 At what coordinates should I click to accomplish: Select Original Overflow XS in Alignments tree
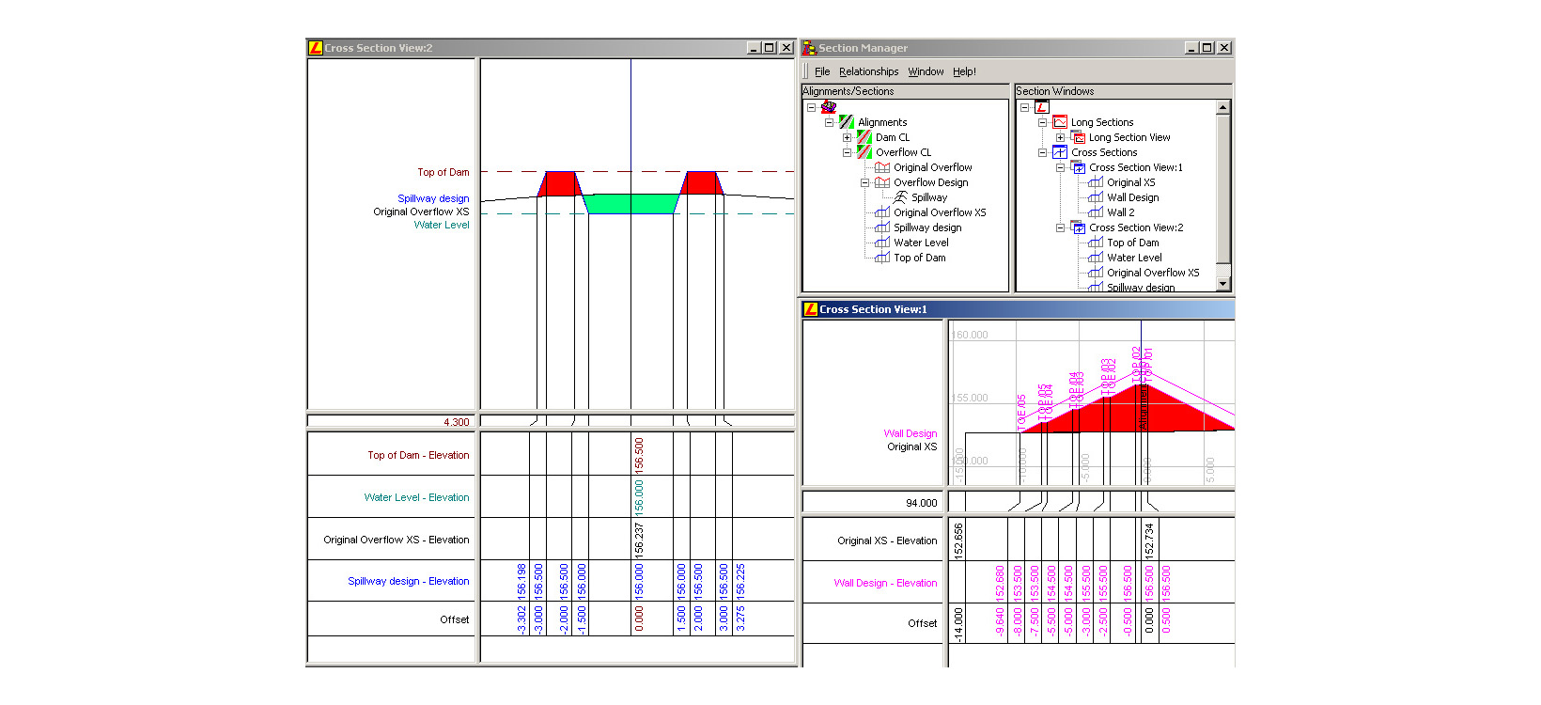(x=940, y=212)
